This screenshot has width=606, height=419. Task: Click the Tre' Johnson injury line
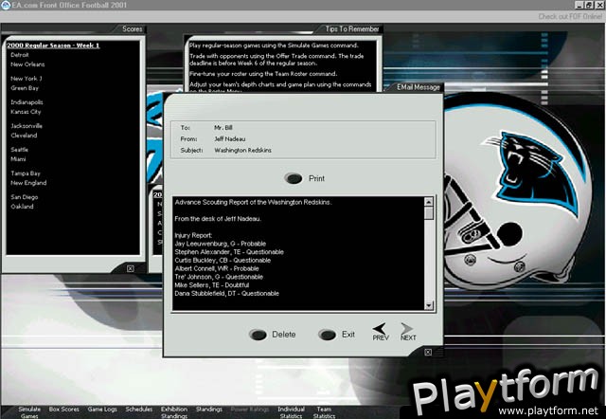click(219, 277)
